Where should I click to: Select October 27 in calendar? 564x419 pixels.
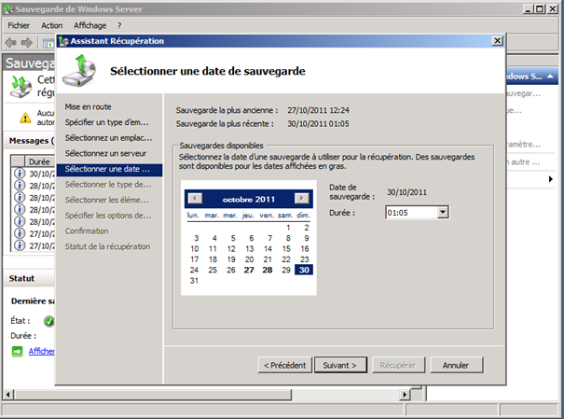pos(249,270)
